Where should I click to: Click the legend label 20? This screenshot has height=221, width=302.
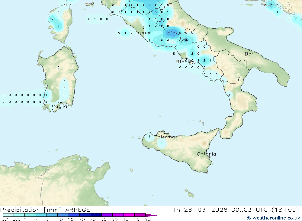click(x=82, y=219)
